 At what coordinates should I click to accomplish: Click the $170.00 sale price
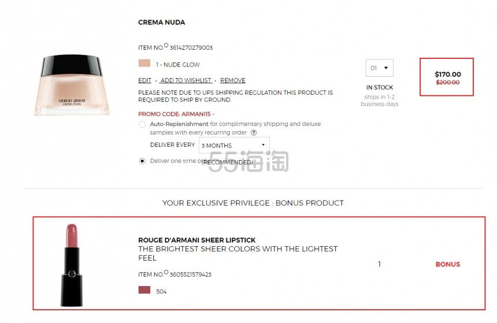(x=447, y=74)
